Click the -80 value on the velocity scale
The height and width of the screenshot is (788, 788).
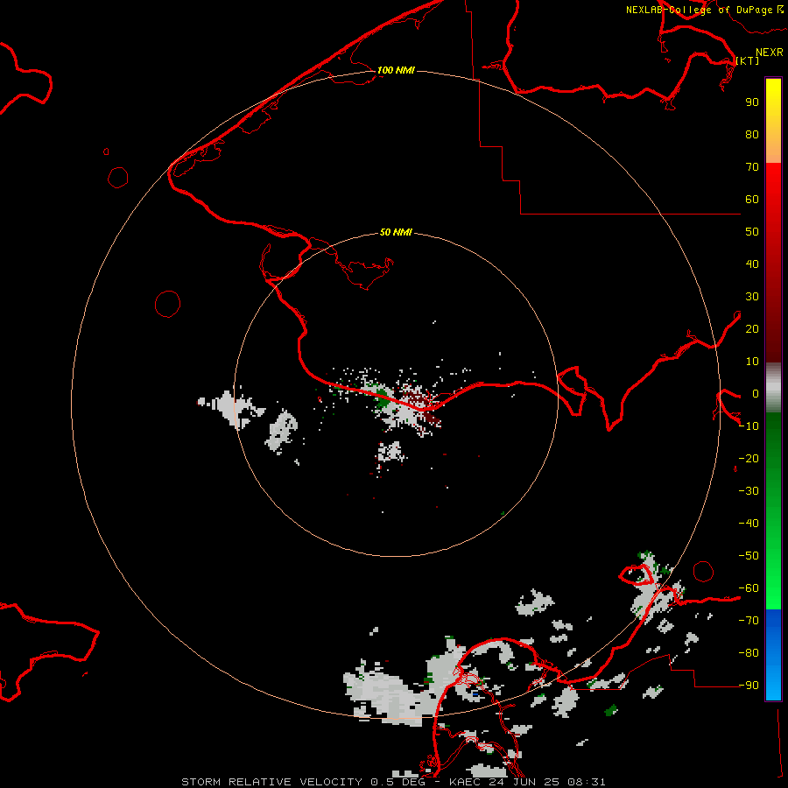[x=749, y=653]
